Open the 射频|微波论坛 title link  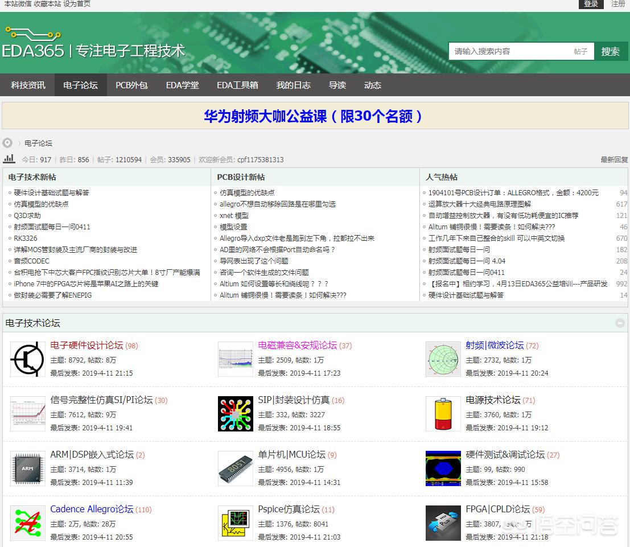point(495,346)
